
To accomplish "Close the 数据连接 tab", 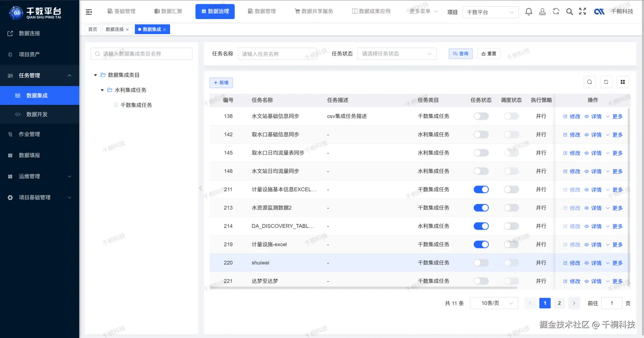I will point(127,29).
